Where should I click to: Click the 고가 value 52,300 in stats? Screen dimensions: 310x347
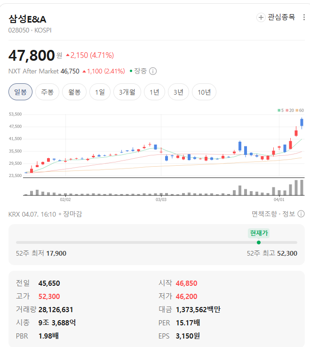click(x=49, y=296)
